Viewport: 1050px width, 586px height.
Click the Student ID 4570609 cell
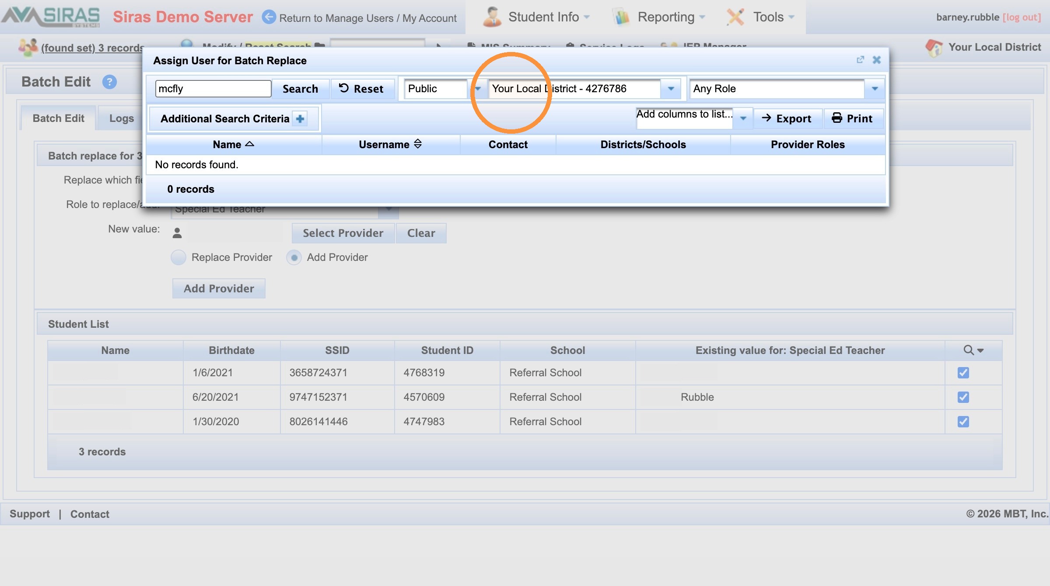click(x=447, y=397)
